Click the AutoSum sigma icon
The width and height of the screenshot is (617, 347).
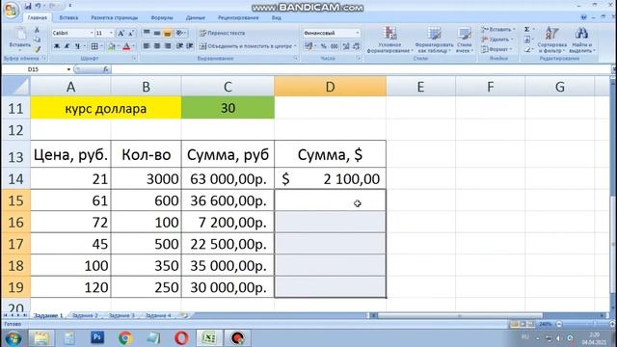coord(527,30)
